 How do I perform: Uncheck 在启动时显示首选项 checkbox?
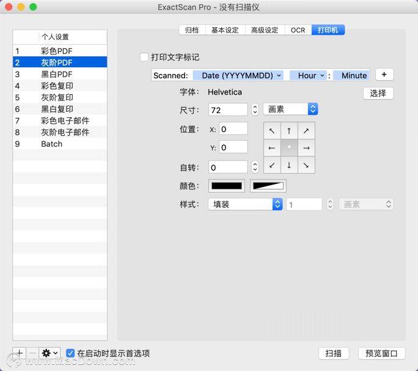70,353
